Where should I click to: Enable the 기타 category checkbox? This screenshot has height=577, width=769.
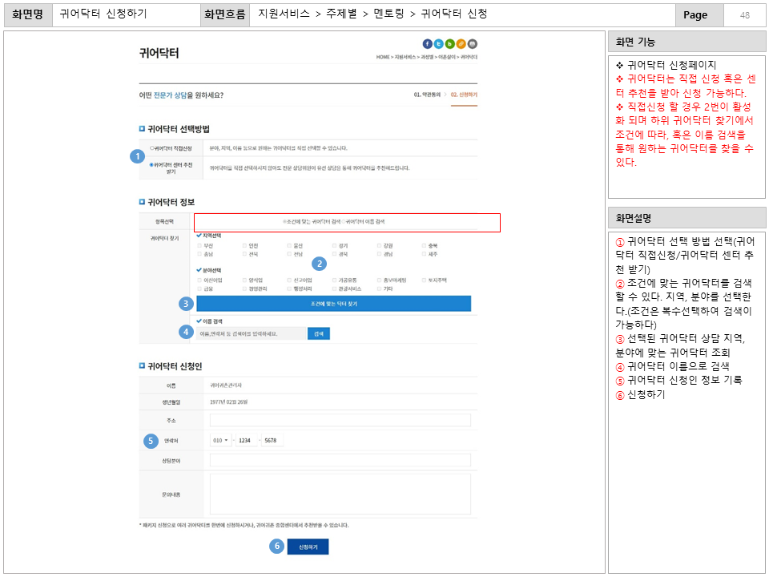[378, 288]
